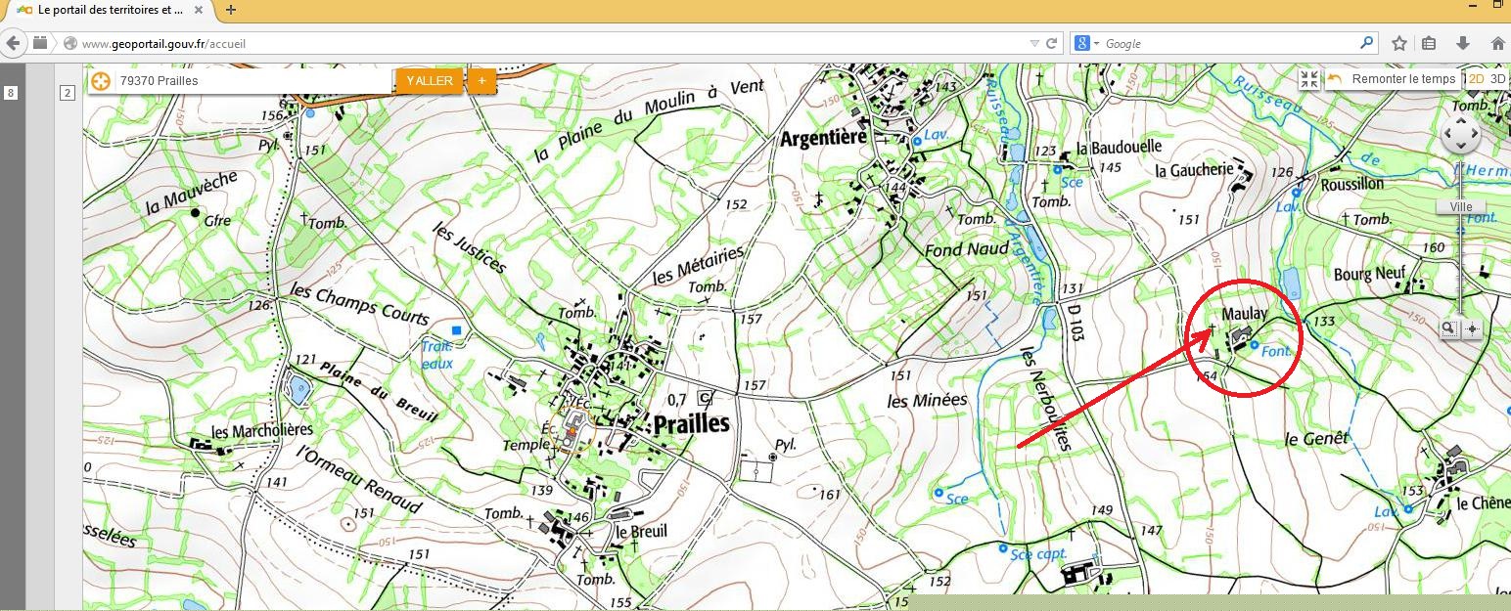Select 2D map view mode
Screen dimensions: 1511x611
pyautogui.click(x=1475, y=79)
